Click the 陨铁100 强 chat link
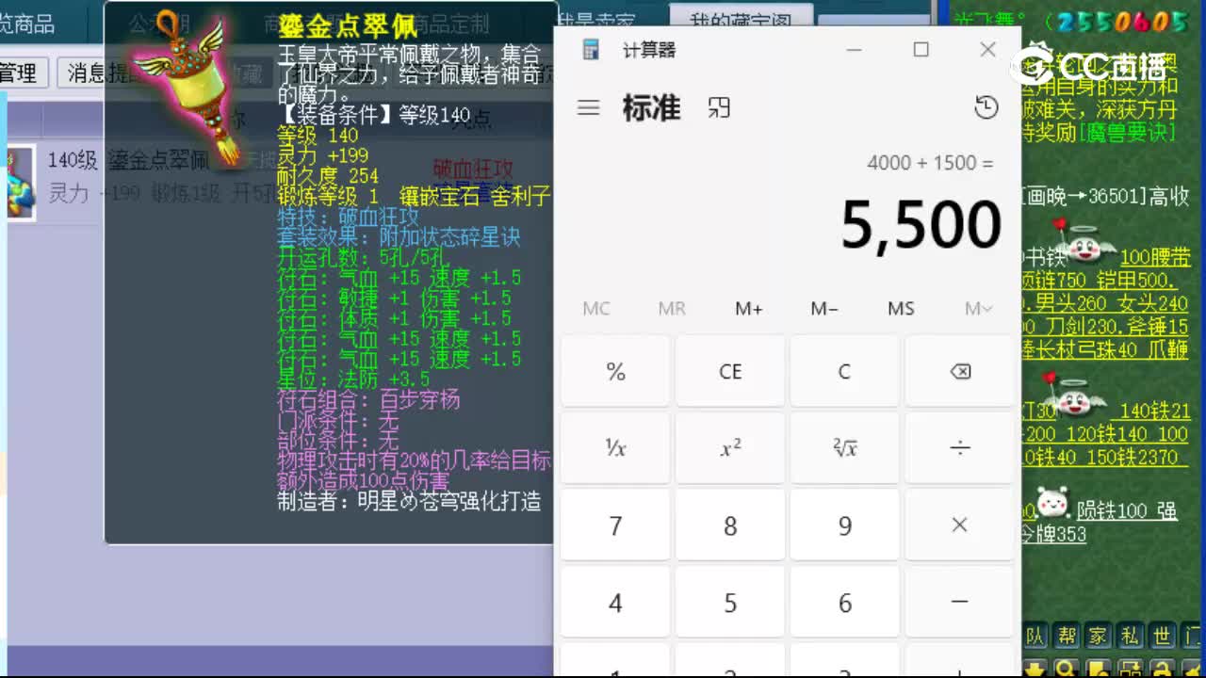This screenshot has height=678, width=1206. pos(1126,511)
